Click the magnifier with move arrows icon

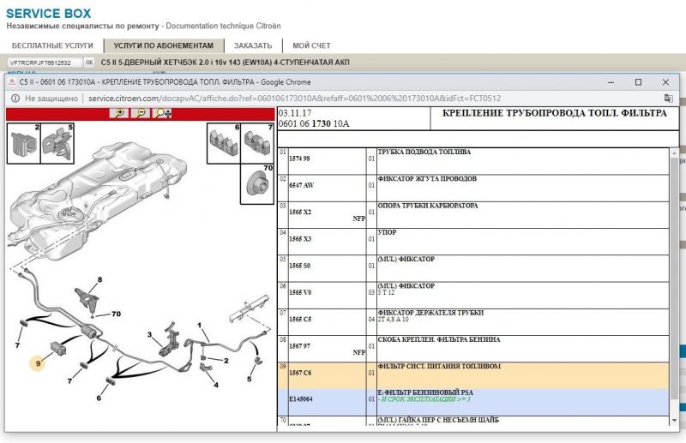coord(160,113)
